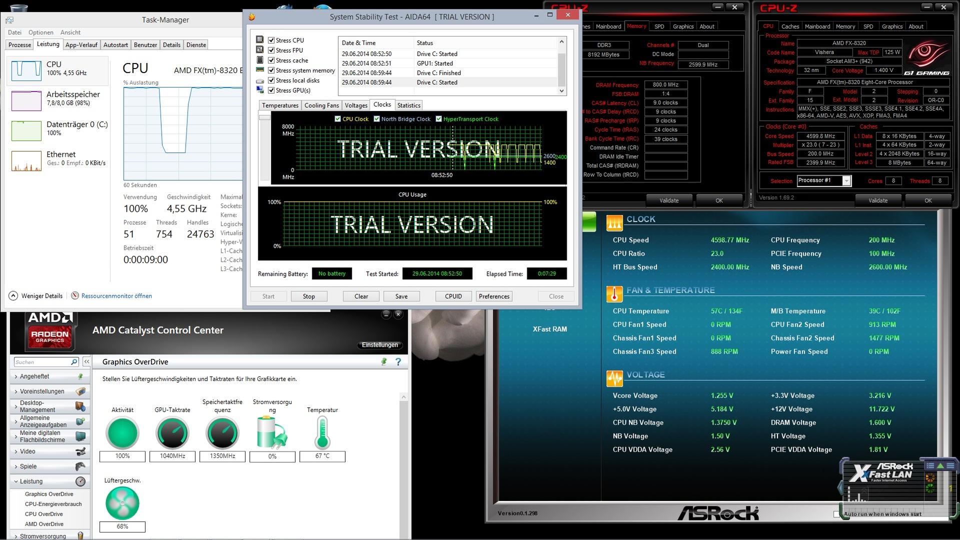Click the Suchen search field in Catalyst
The image size is (960, 540).
click(x=43, y=362)
